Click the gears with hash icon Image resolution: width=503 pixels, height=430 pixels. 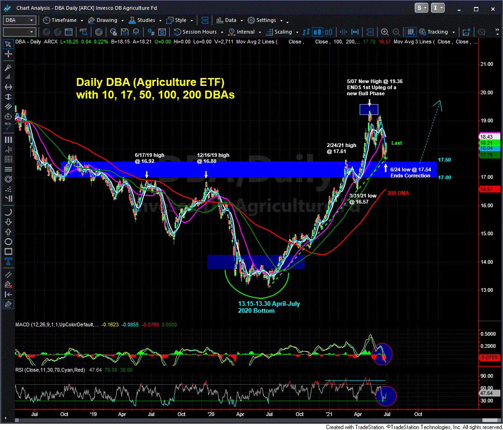coord(151,32)
